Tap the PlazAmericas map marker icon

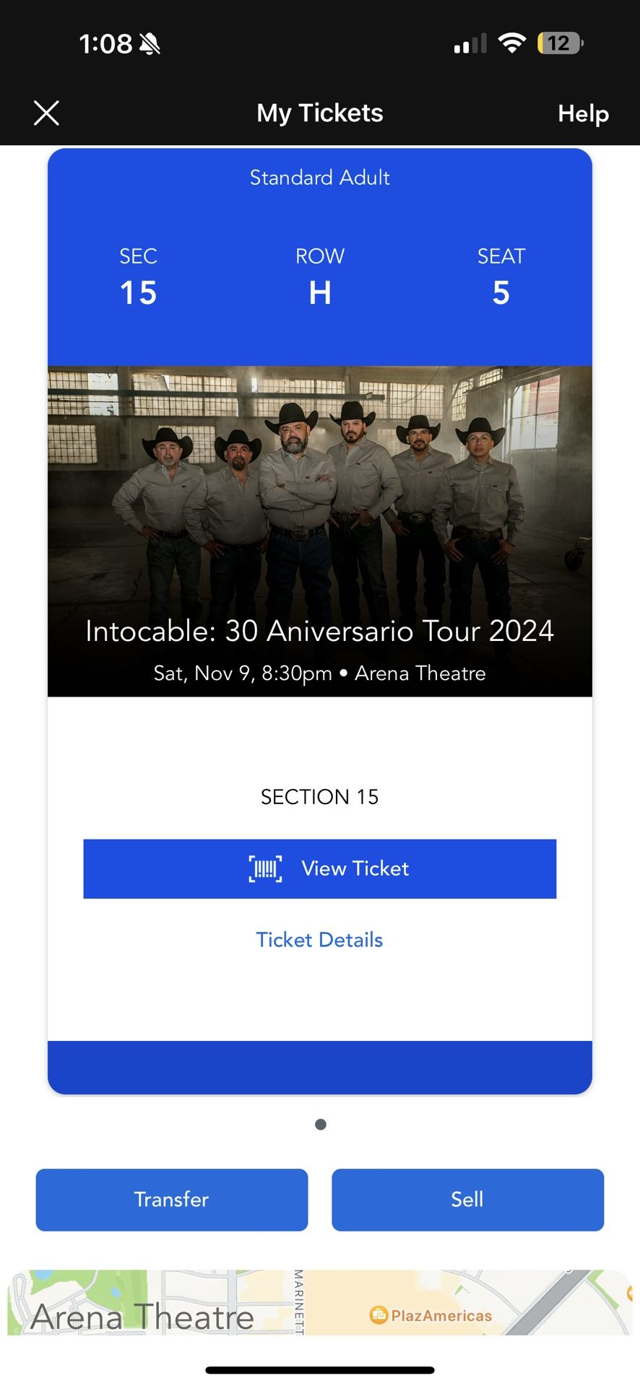pos(379,1315)
